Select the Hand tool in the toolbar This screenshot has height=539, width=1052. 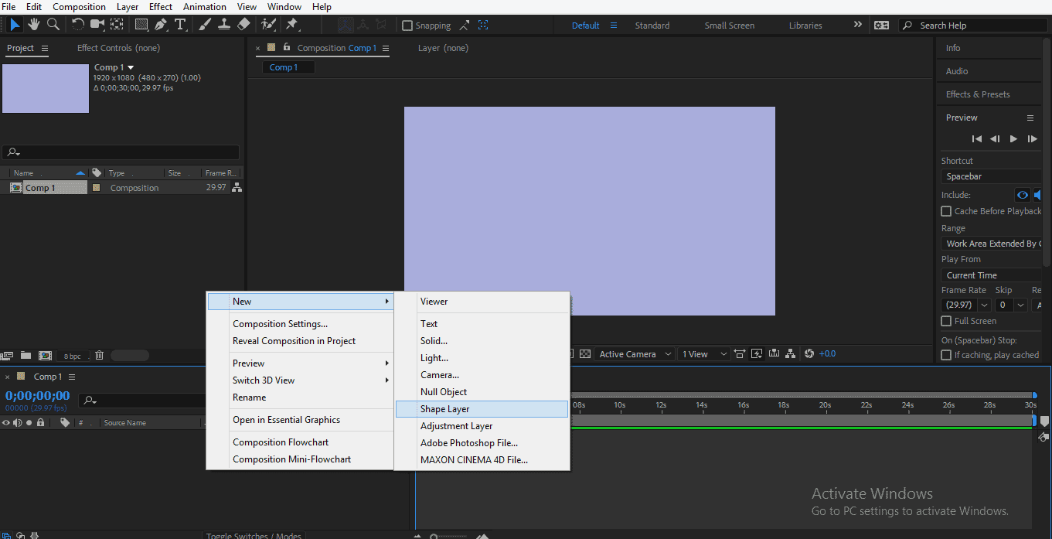tap(33, 24)
